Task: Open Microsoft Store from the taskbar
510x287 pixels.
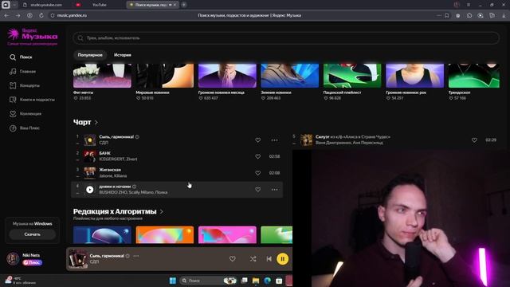Action: click(279, 281)
